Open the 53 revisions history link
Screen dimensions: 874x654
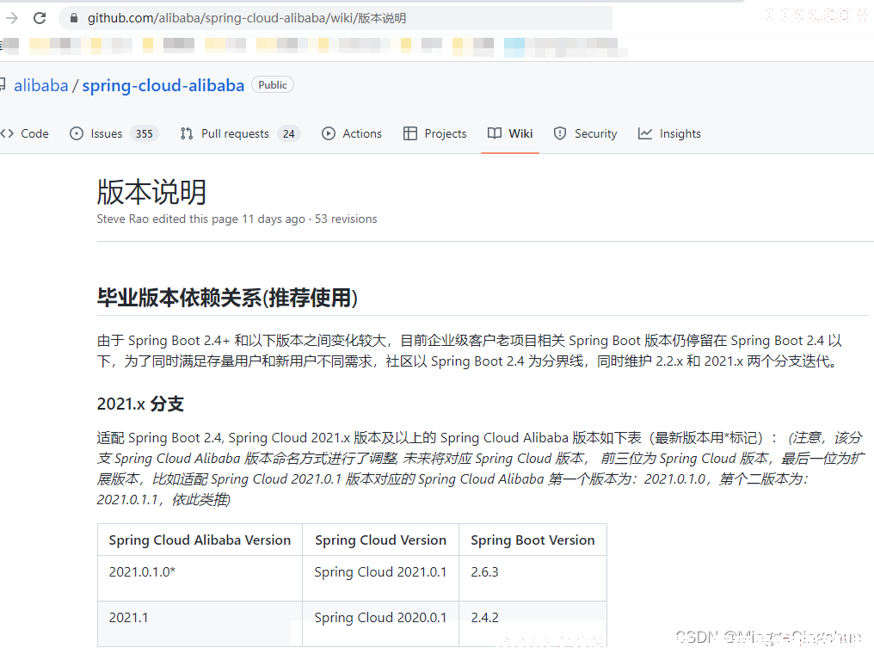coord(346,219)
